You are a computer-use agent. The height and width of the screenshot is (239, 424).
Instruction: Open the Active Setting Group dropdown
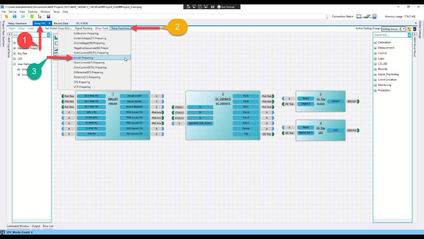tap(404, 29)
